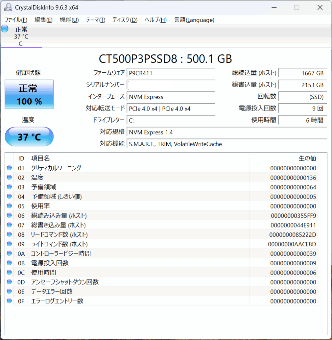
Task: Click status orb for 08 リードコマンド数 row
Action: coord(9,234)
